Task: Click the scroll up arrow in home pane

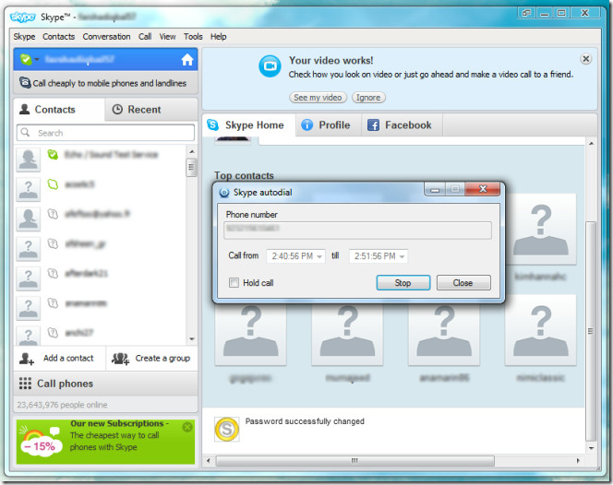Action: click(x=592, y=144)
